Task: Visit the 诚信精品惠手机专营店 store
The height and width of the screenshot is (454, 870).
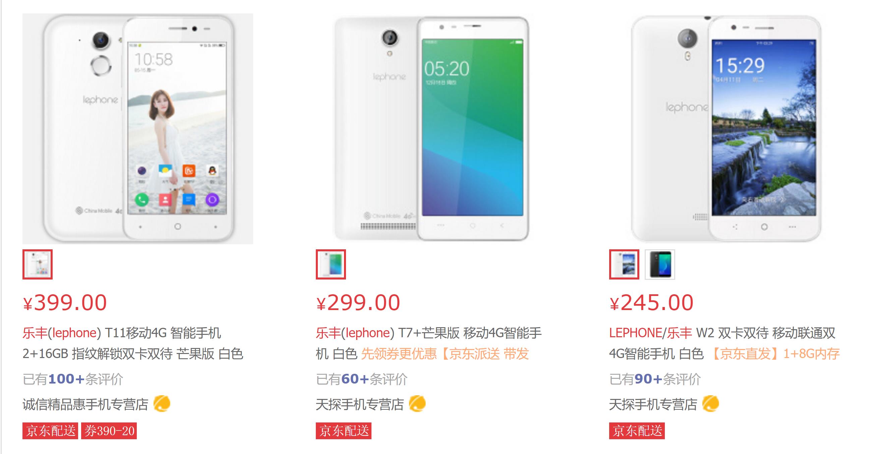Action: tap(85, 404)
